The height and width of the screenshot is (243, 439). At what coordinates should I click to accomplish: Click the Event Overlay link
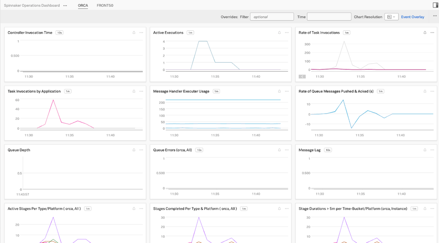413,17
